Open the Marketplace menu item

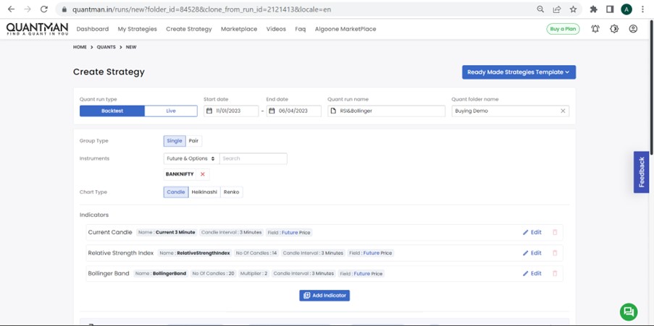239,29
